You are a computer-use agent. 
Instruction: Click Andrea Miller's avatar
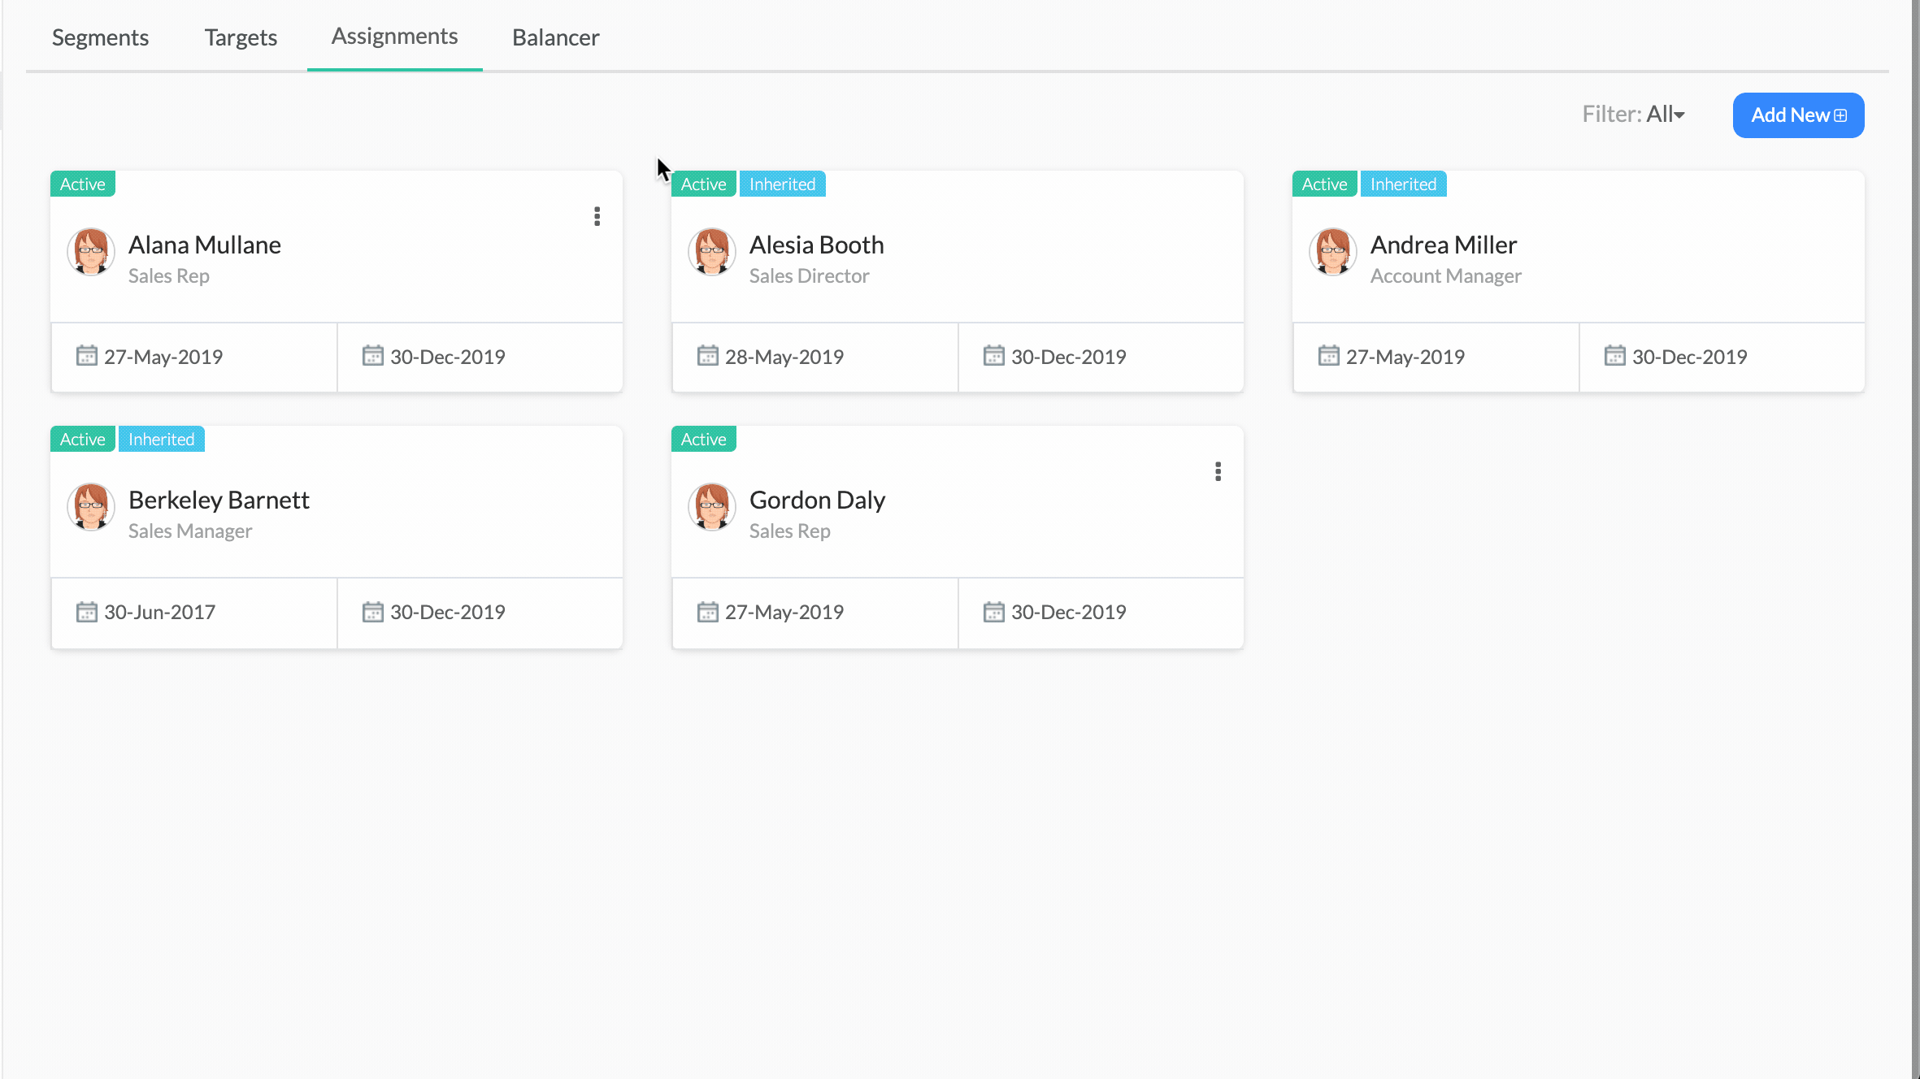1333,252
